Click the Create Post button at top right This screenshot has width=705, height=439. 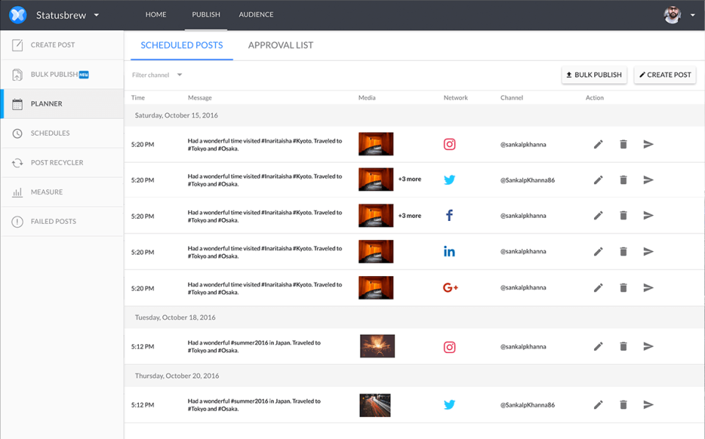pyautogui.click(x=665, y=75)
